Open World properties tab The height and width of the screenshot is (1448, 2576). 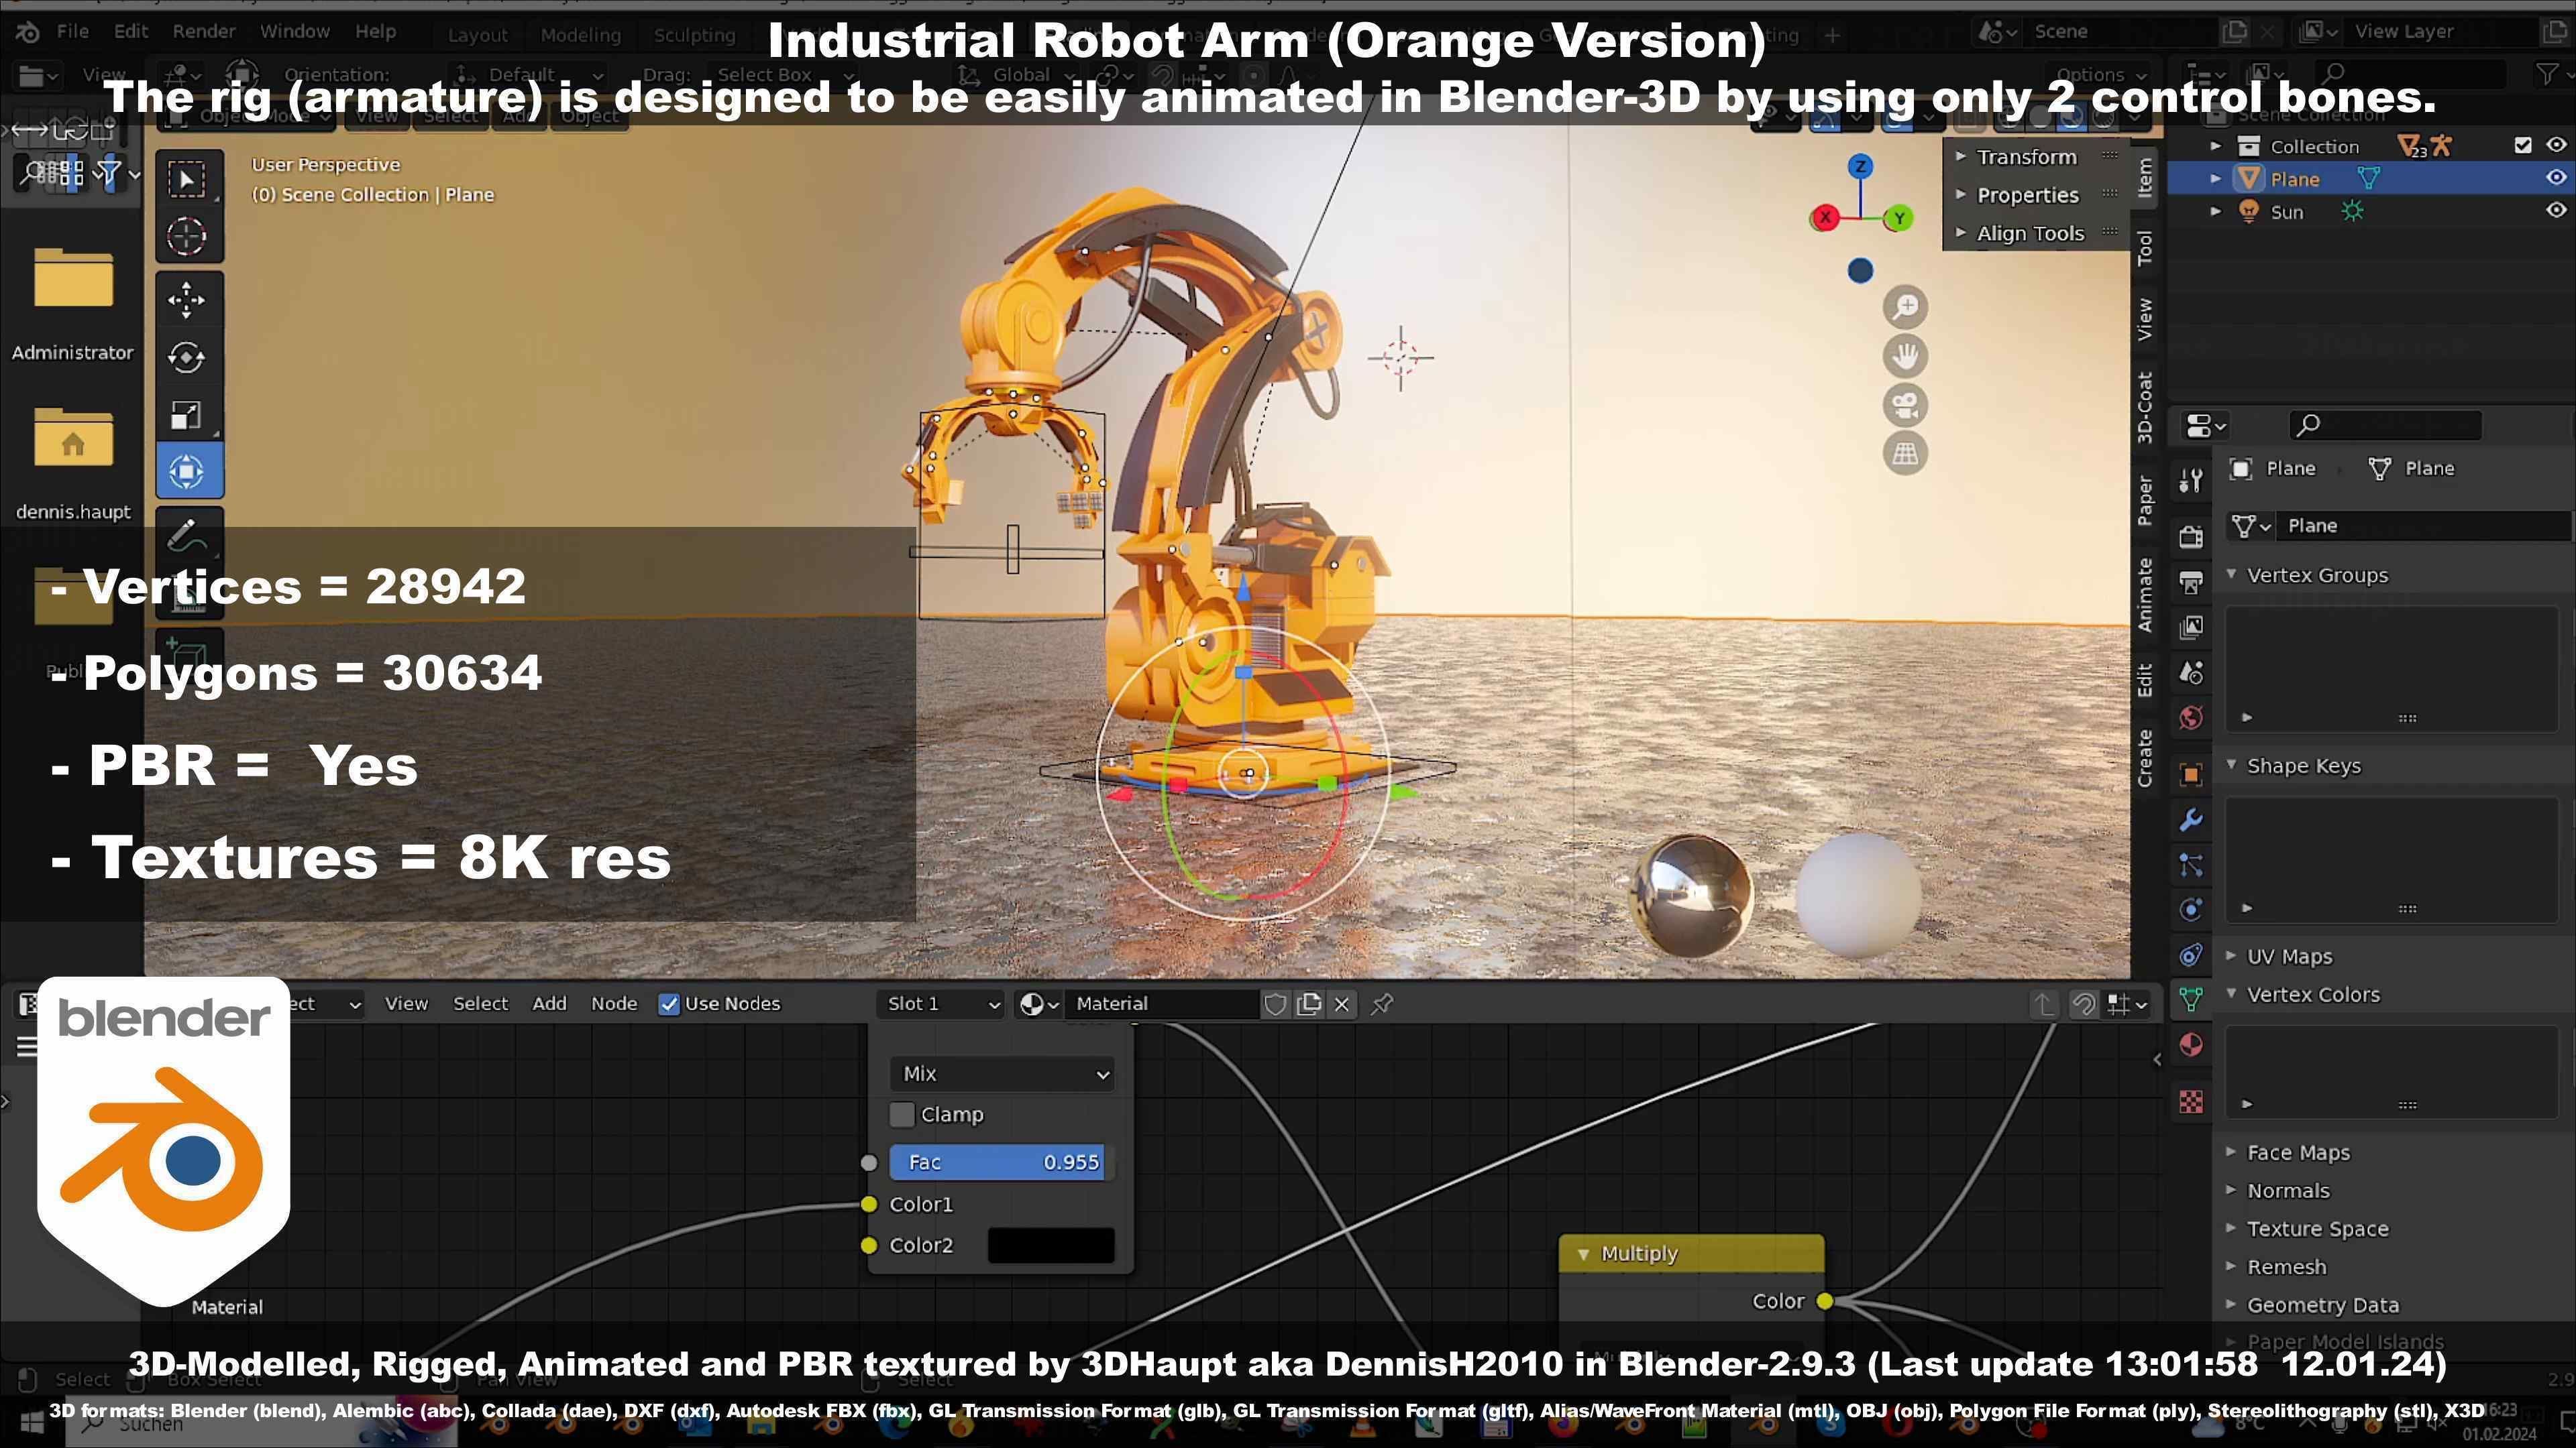pos(2191,719)
